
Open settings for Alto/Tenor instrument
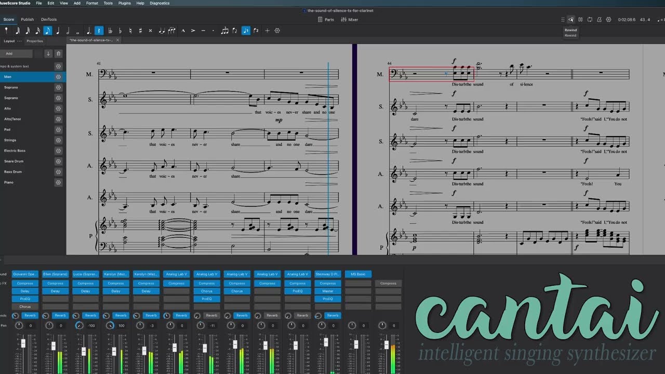pyautogui.click(x=58, y=119)
